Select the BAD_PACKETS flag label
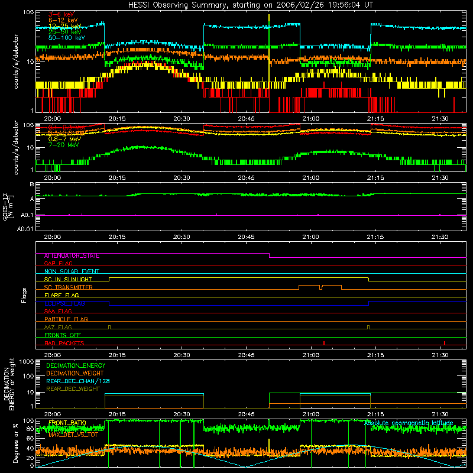 click(64, 343)
